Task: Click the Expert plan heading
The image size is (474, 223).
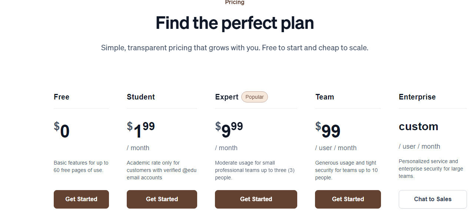Action: [227, 97]
